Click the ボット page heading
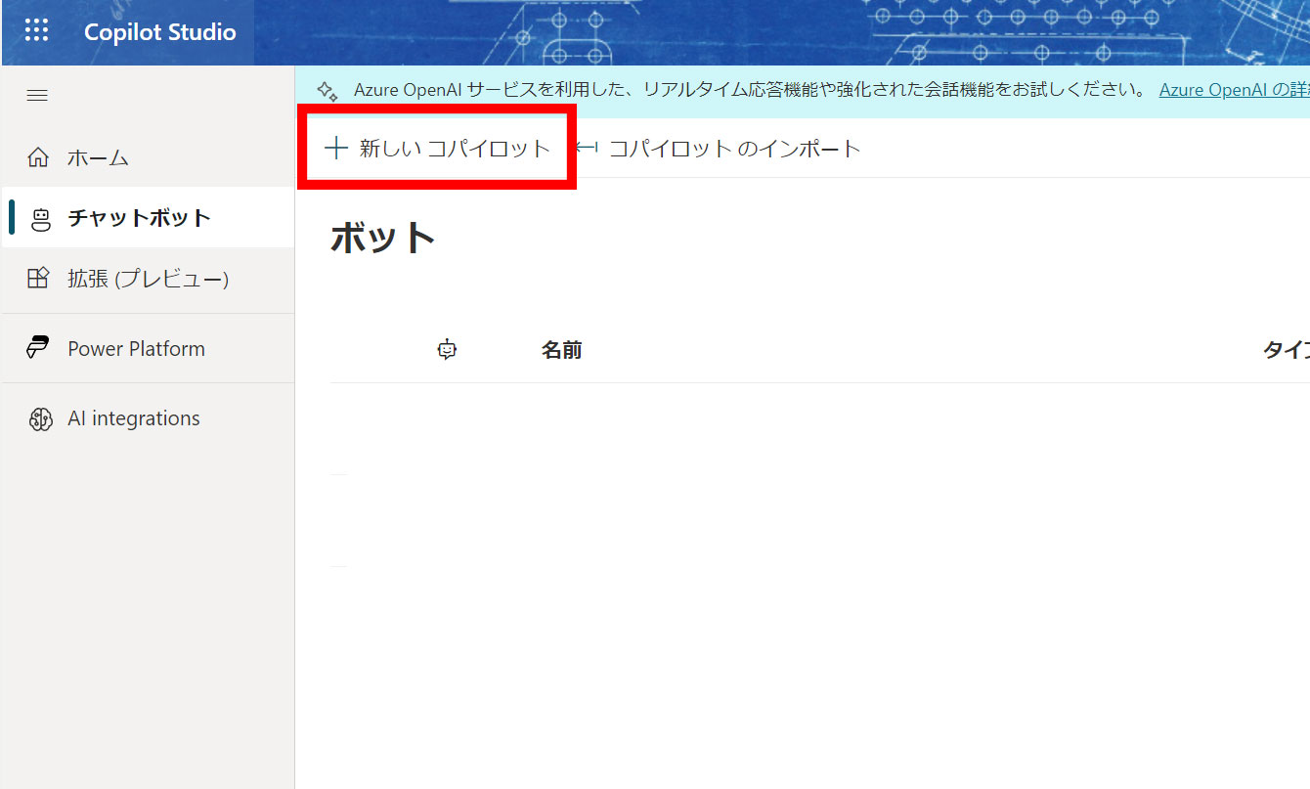This screenshot has height=789, width=1310. coord(383,238)
